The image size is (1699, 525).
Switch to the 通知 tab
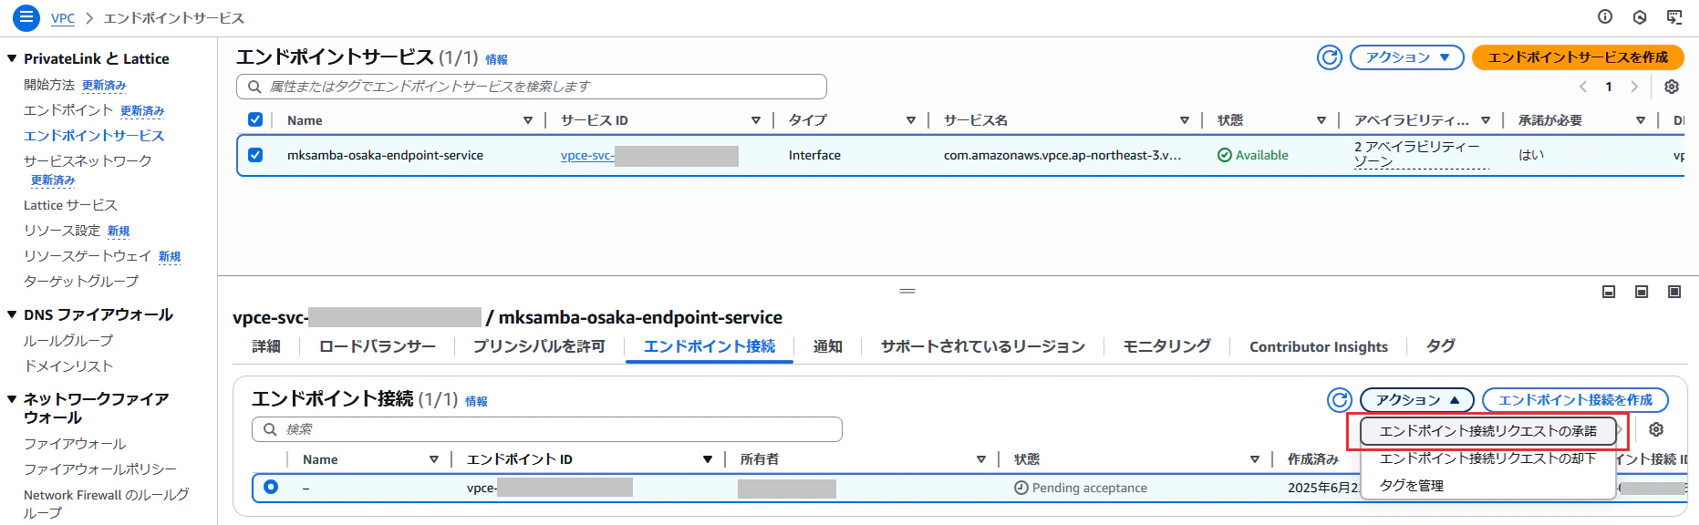click(828, 346)
